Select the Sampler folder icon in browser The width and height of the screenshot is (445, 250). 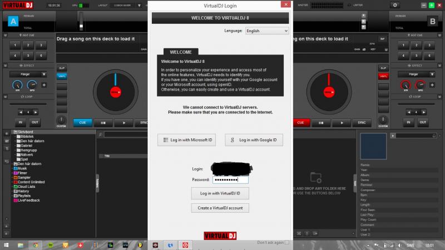coord(15,177)
